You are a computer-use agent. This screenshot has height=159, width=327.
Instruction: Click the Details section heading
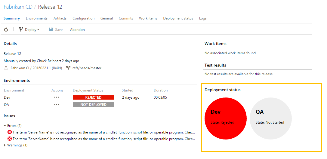[x=10, y=43]
